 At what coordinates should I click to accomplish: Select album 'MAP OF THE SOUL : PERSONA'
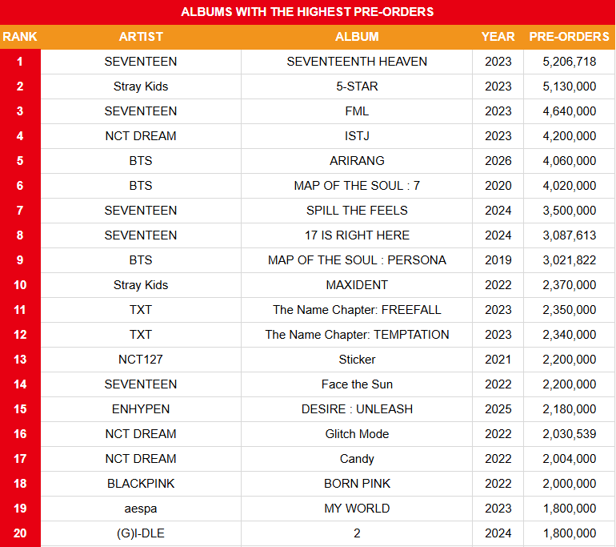pyautogui.click(x=357, y=260)
